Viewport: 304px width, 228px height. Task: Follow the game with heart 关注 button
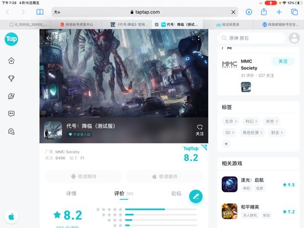[200, 130]
